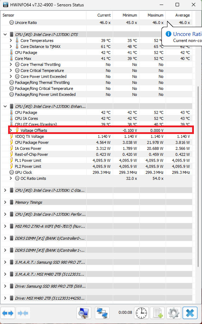
Task: Click the Maximum column header
Action: [152, 15]
